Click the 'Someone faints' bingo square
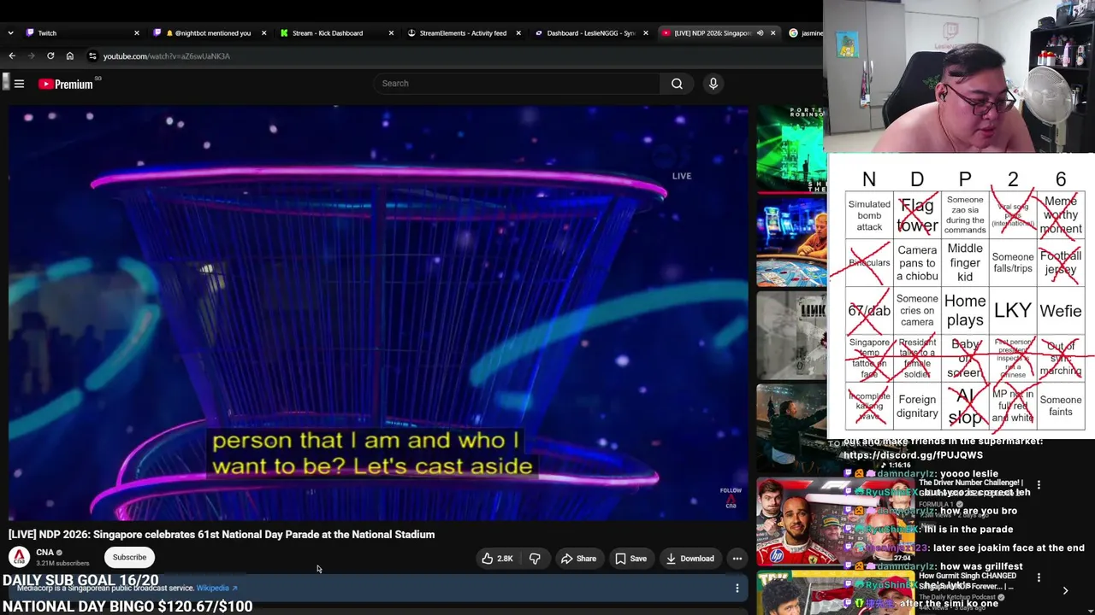 coord(1061,406)
